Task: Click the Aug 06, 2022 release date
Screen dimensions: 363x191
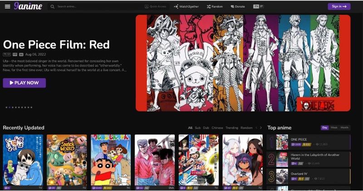Action: [x=35, y=54]
